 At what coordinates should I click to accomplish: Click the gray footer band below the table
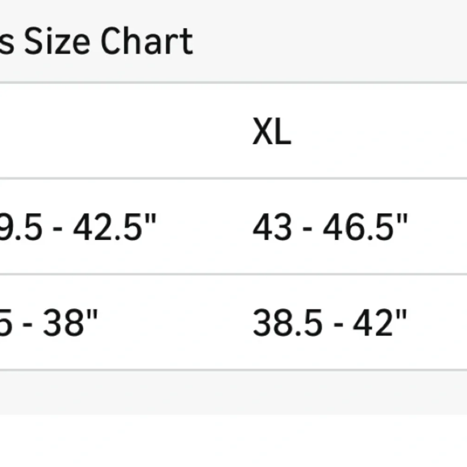tap(233, 393)
